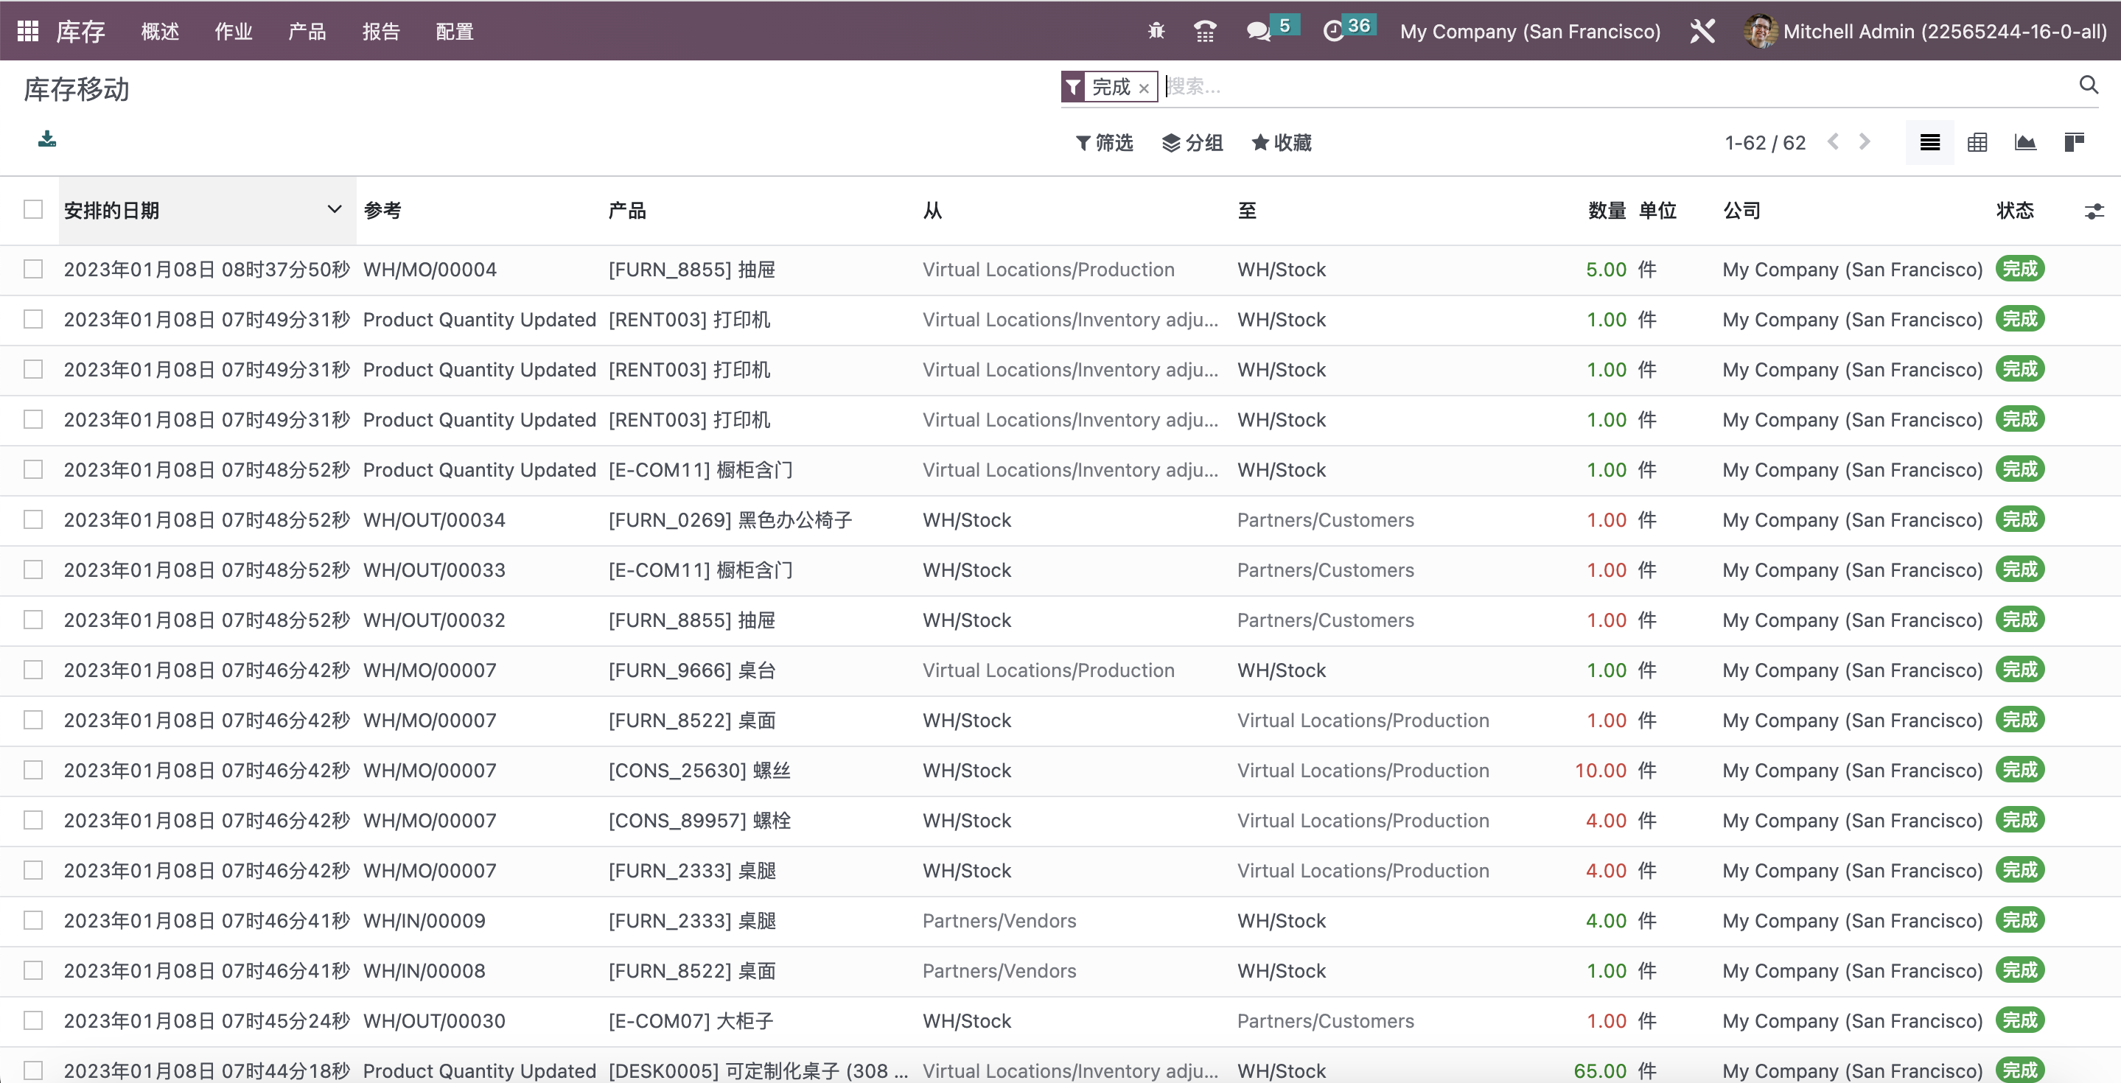Switch to kanban view

2074,142
